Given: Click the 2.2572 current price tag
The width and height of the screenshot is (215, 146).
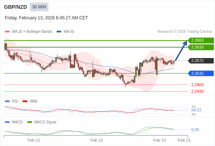Looking at the screenshot, I should pyautogui.click(x=201, y=61).
